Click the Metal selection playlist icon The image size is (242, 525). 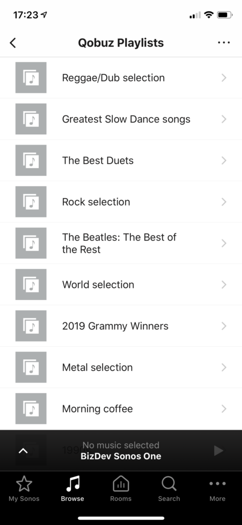tap(31, 367)
